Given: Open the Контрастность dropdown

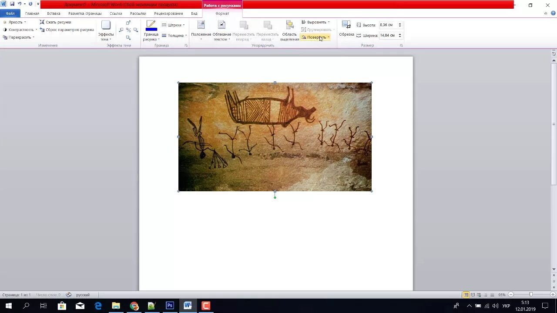Looking at the screenshot, I should [20, 30].
